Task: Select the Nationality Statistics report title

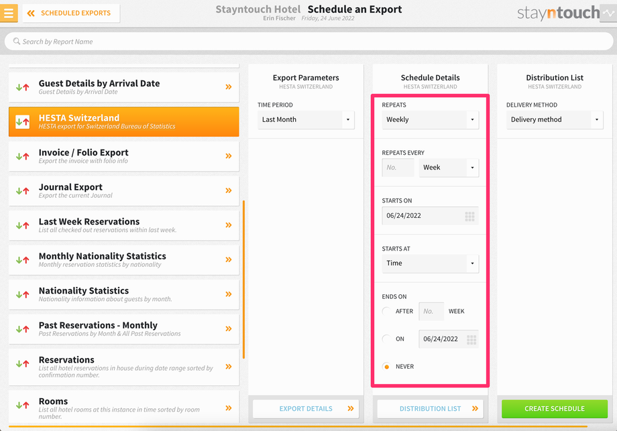Action: (x=84, y=291)
